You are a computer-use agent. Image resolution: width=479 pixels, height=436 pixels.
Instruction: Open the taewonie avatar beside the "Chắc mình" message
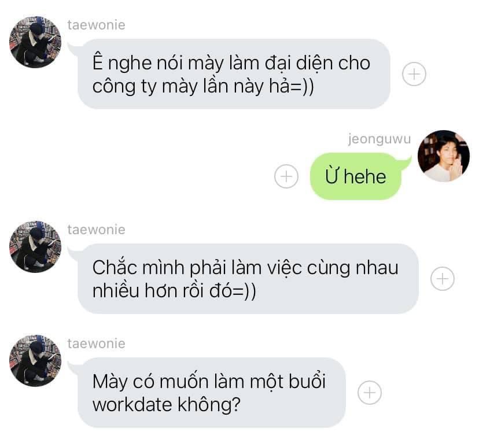pos(35,247)
